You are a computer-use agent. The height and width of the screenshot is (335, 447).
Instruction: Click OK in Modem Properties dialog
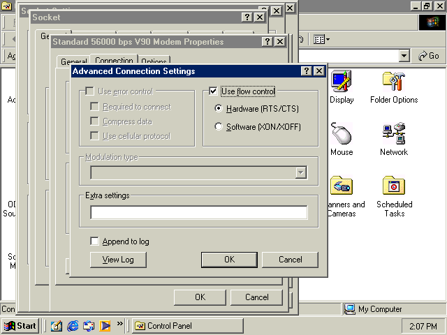pyautogui.click(x=200, y=297)
